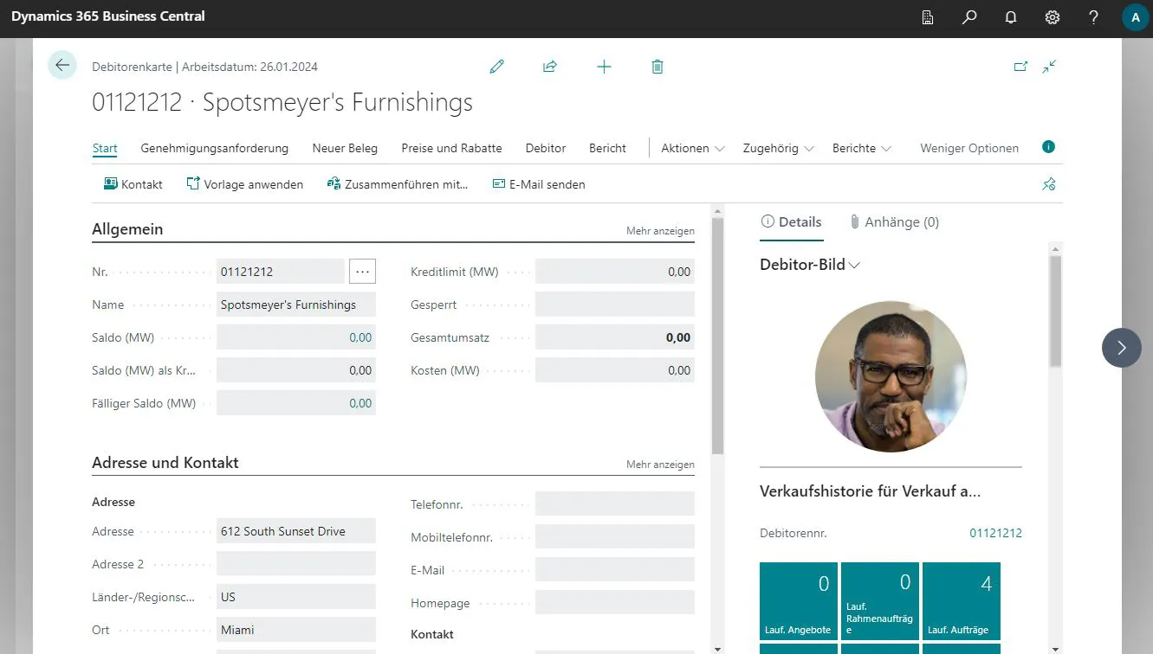Click the Kosten (MW) field
Screen dimensions: 1153x654
tap(615, 370)
